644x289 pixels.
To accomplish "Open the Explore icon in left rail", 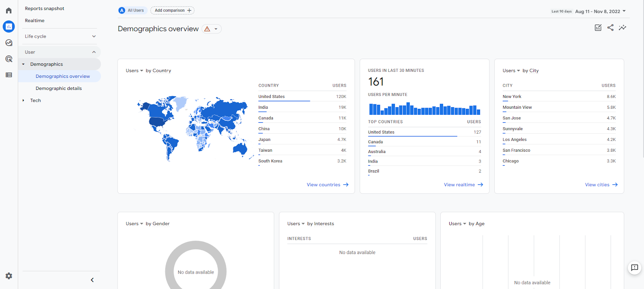I will (x=9, y=43).
